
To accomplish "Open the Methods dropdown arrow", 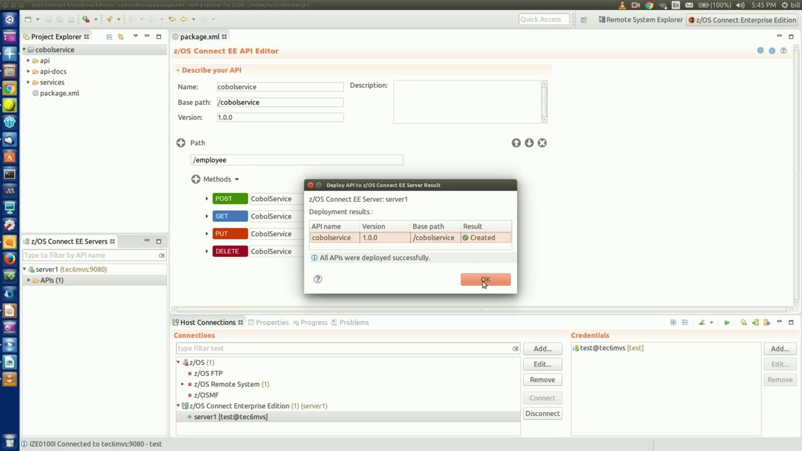I will (237, 180).
